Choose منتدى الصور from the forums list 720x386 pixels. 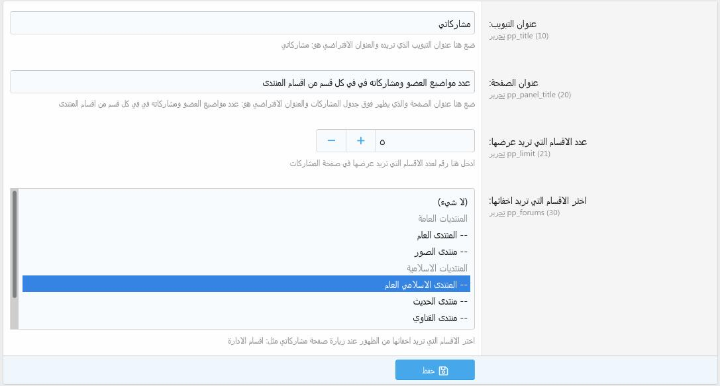440,252
